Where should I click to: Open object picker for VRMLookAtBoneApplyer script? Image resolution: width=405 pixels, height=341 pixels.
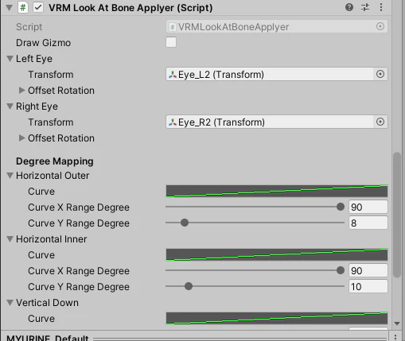pos(380,26)
